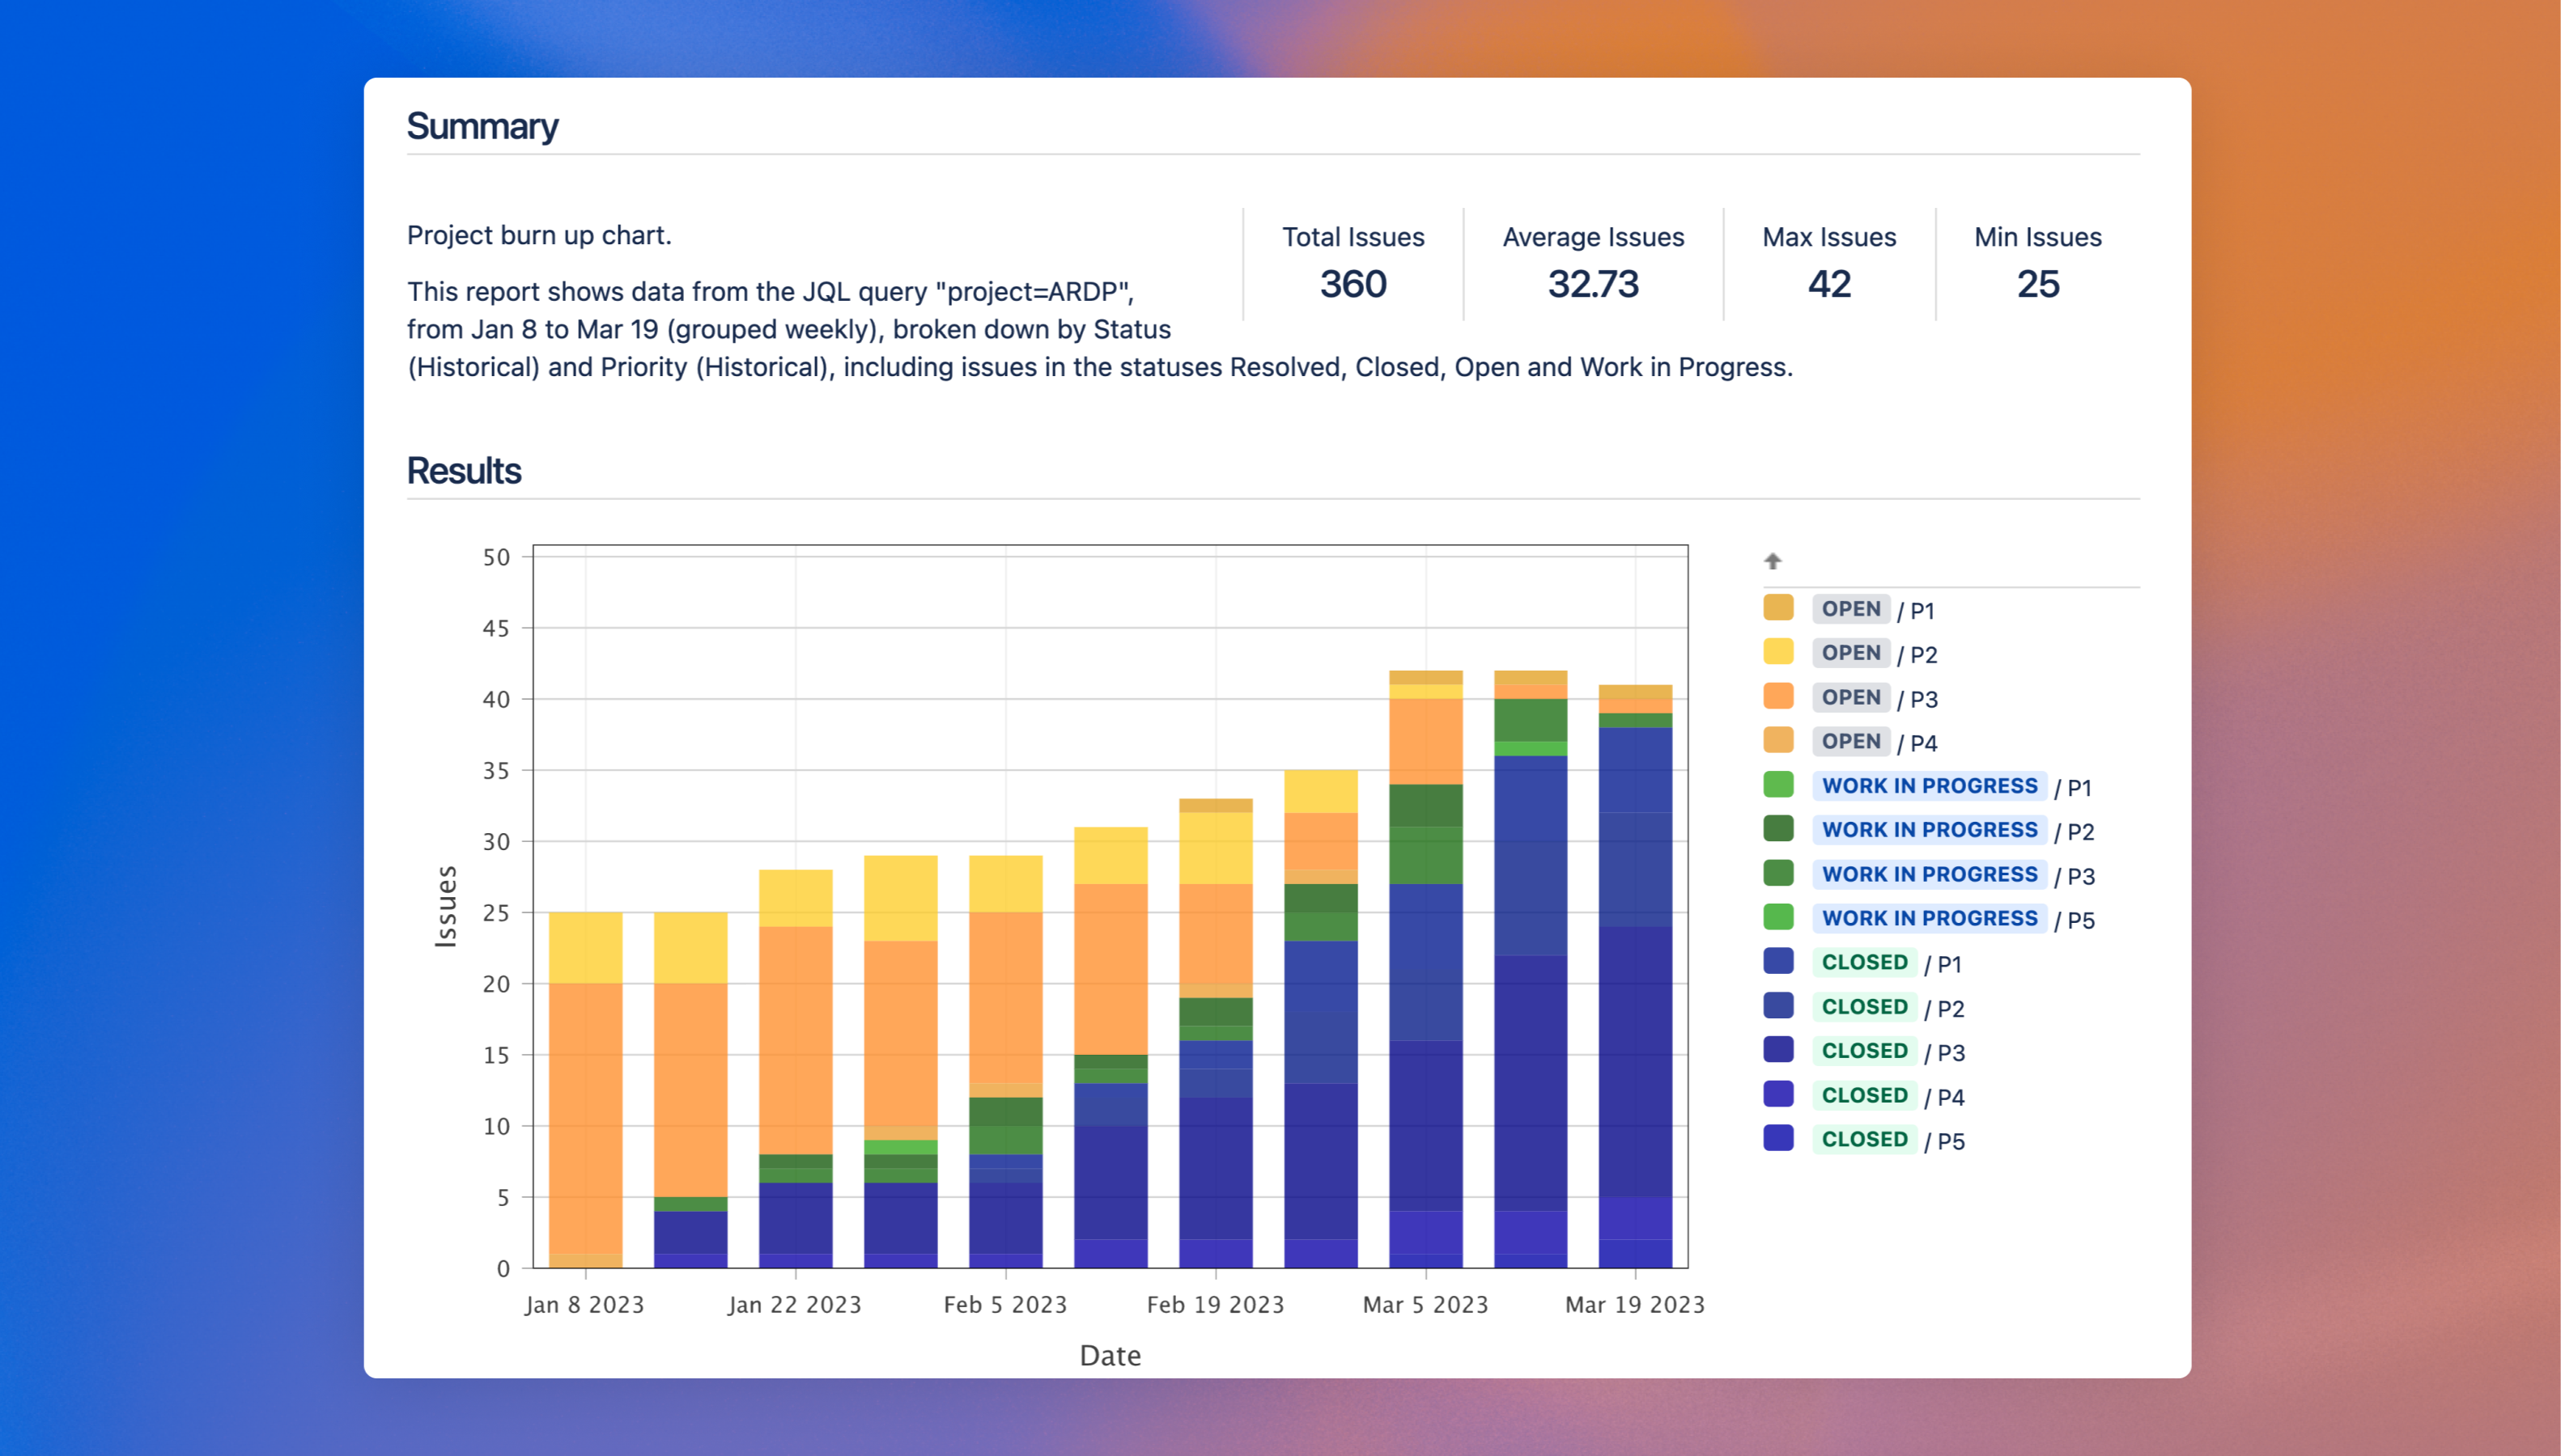Select the CLOSED / P3 legend item
Screen dimensions: 2561x1456
[1864, 1050]
